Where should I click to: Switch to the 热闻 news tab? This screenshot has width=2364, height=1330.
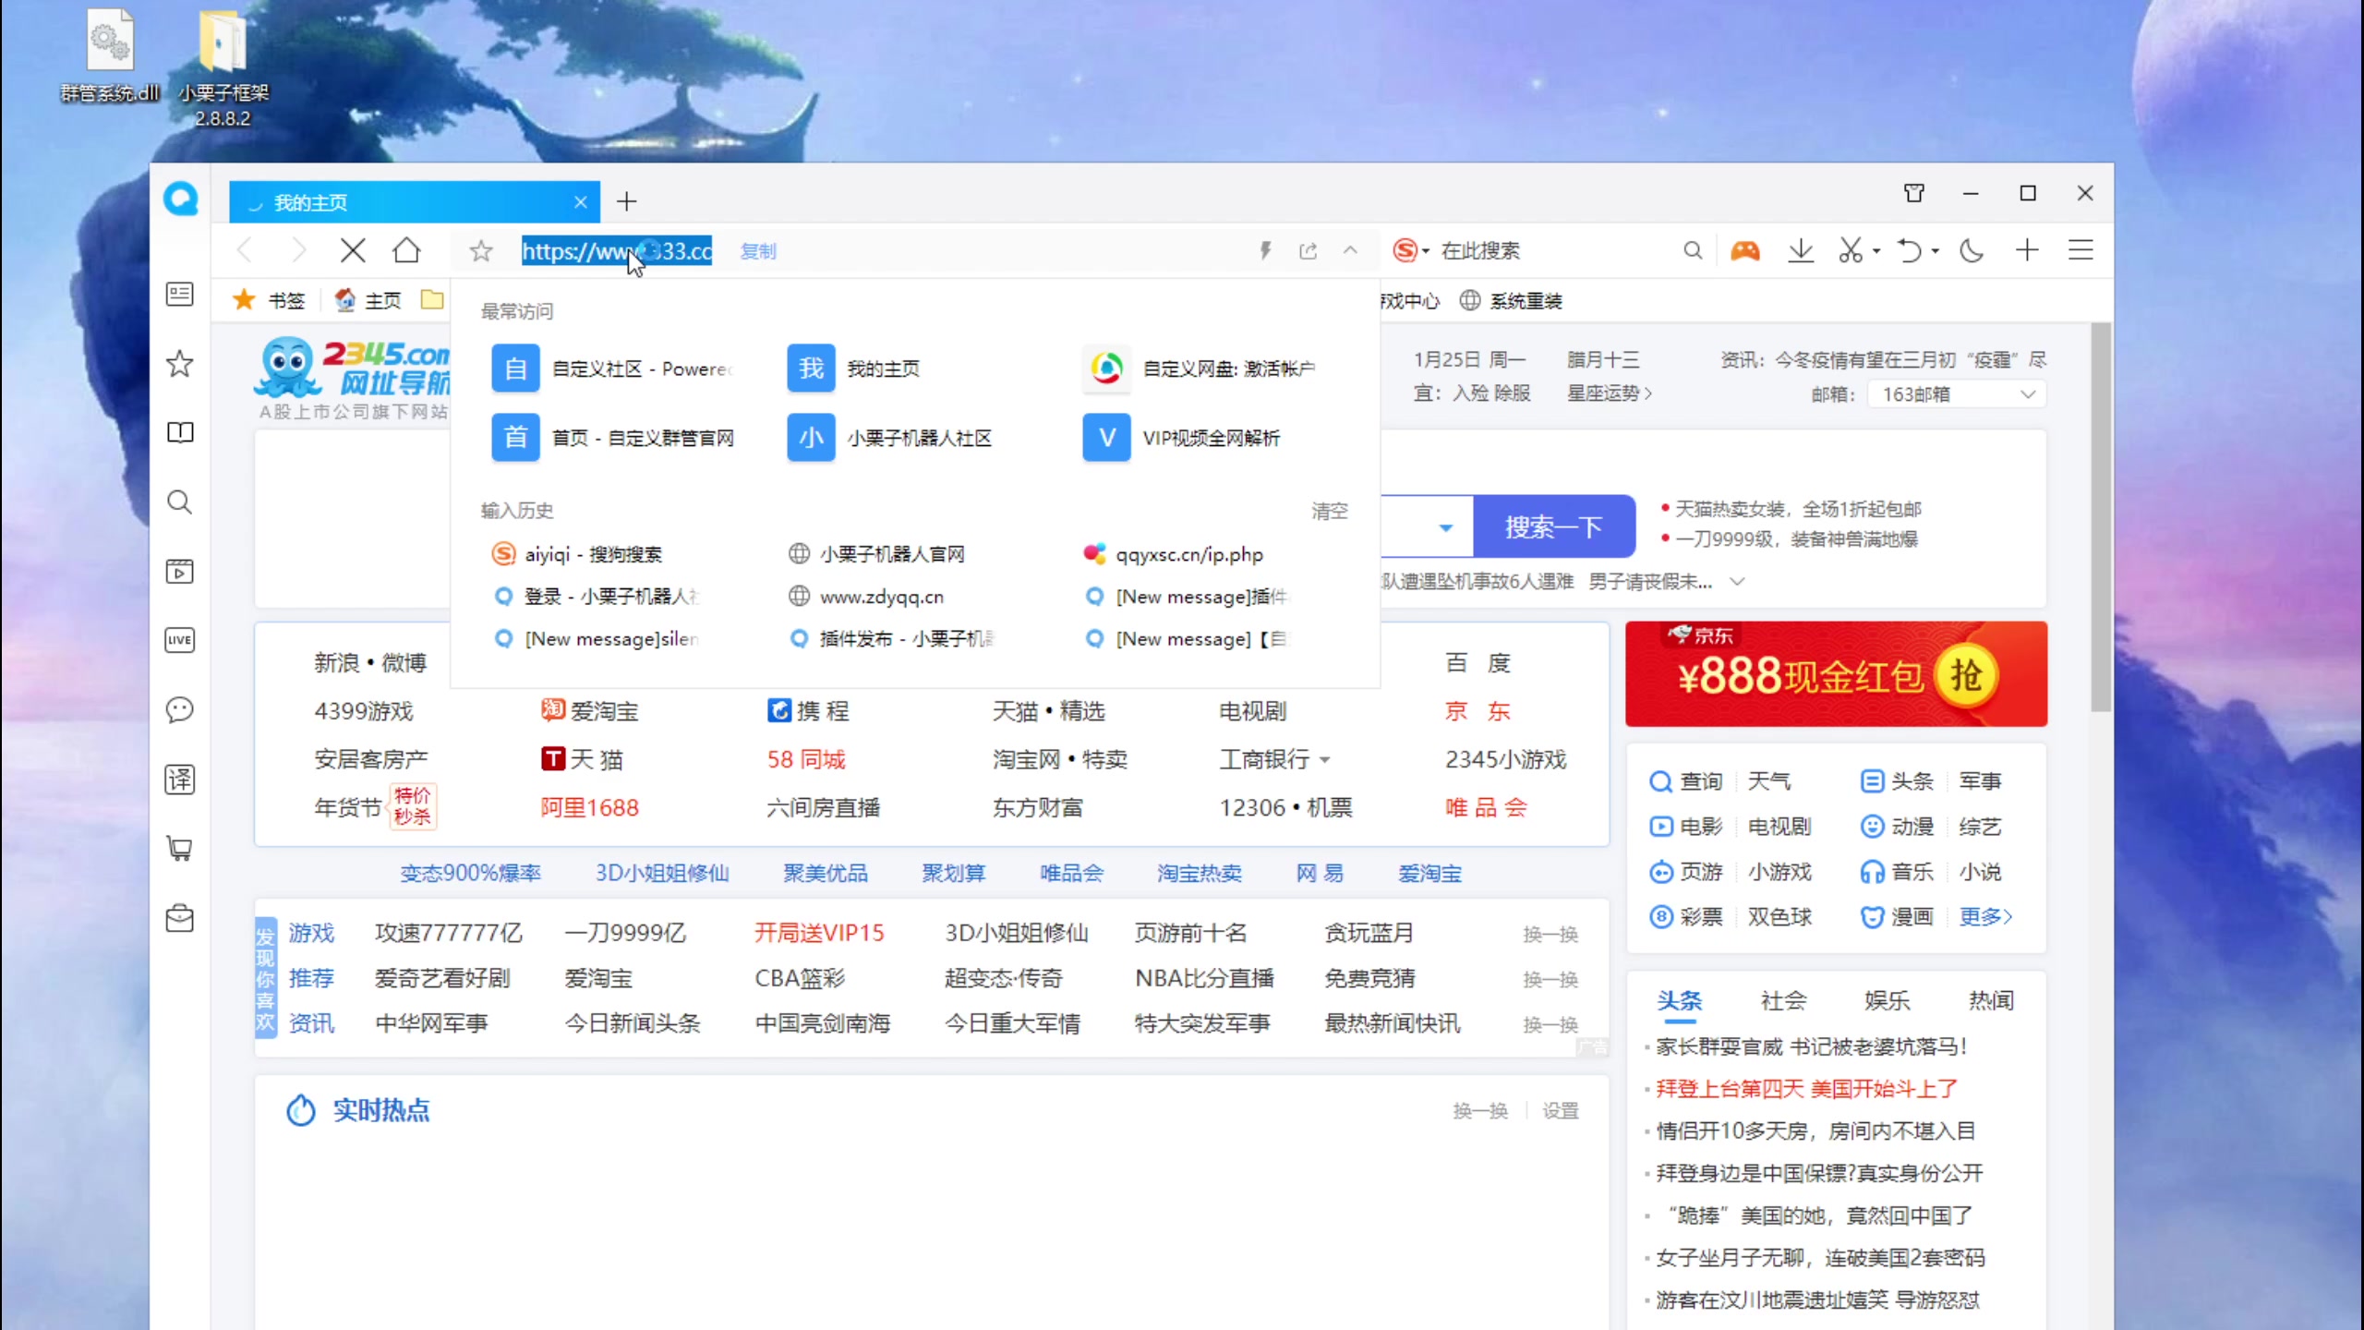(1991, 1000)
